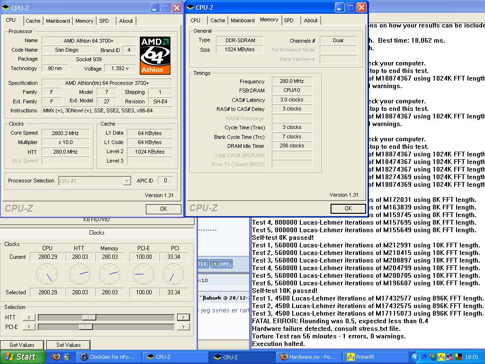Open the Windows Start menu

23,357
